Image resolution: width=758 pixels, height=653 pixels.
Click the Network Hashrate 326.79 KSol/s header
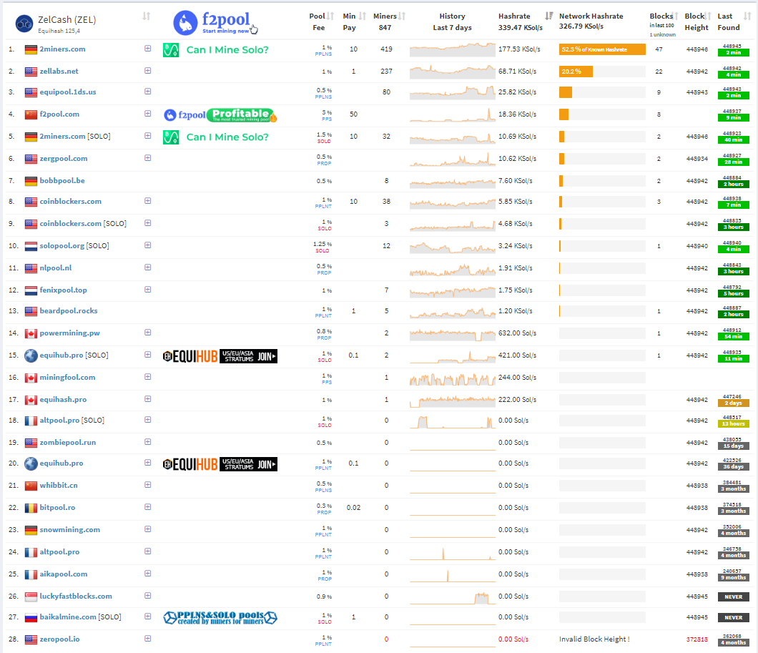tap(591, 21)
